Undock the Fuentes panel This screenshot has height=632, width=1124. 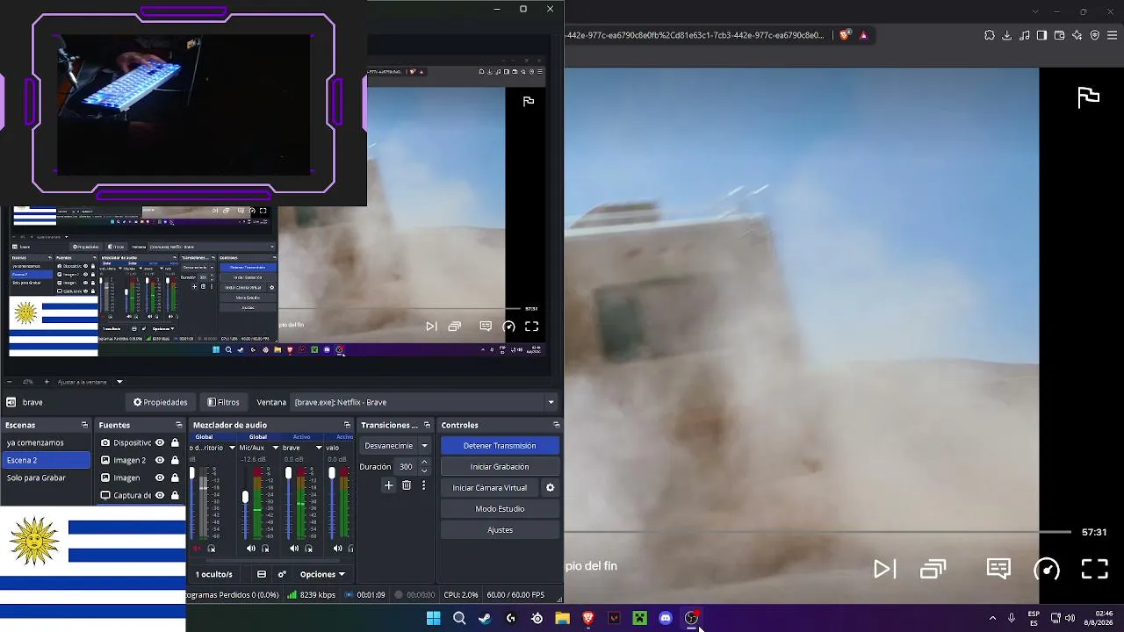coord(179,425)
